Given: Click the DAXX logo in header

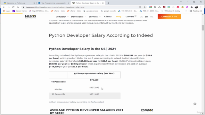Looking at the screenshot, I should tap(31, 17).
